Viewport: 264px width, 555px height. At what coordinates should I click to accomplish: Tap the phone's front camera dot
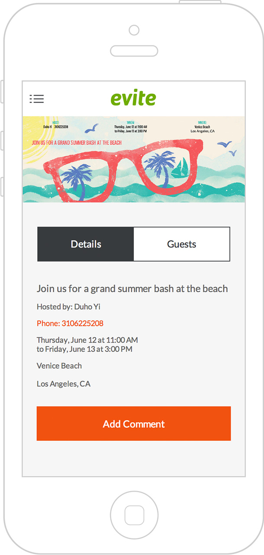134,30
